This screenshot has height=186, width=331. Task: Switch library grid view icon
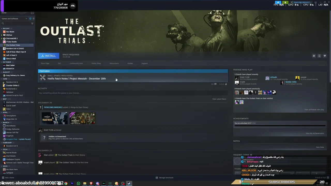point(32,13)
